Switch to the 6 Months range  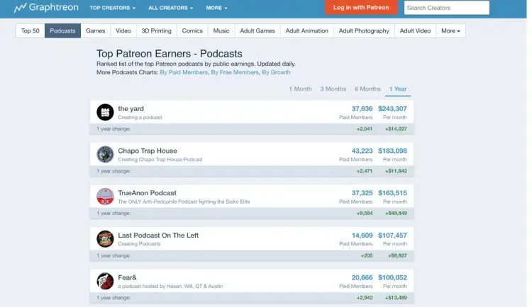pos(367,89)
